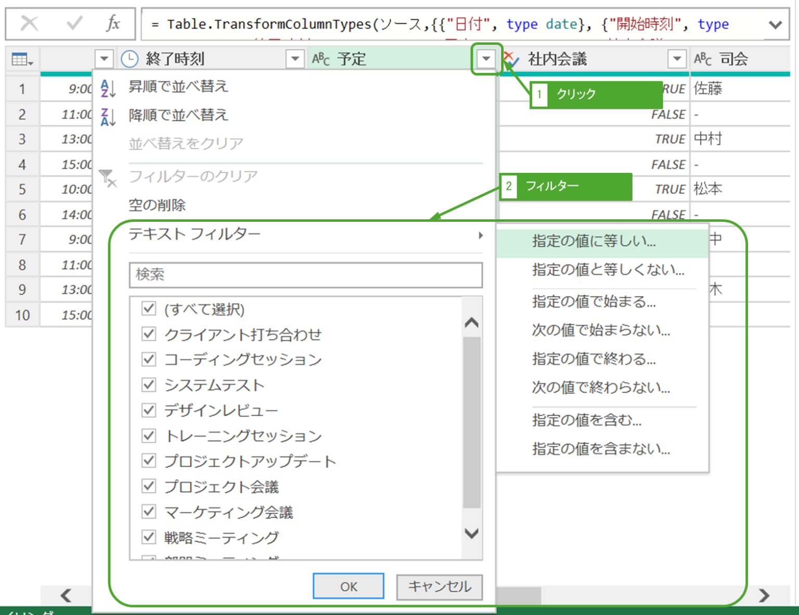Uncheck the (すべて選択) select all checkbox
799x615 pixels.
[148, 308]
